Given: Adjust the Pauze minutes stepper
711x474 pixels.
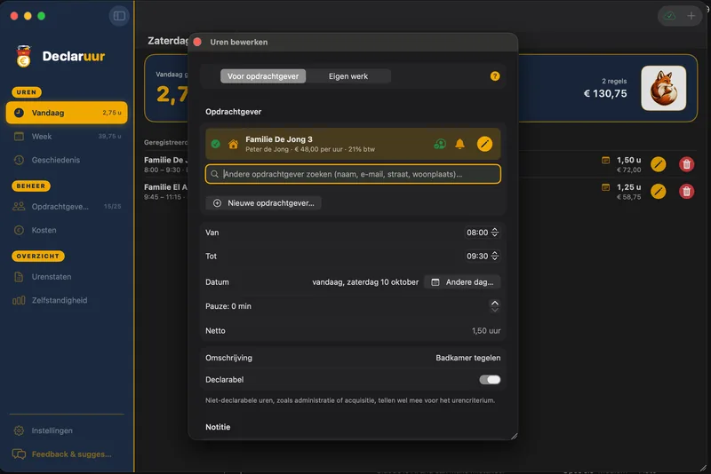Looking at the screenshot, I should [495, 306].
